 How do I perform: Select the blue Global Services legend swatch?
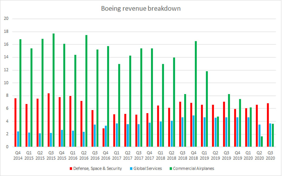pyautogui.click(x=131, y=168)
